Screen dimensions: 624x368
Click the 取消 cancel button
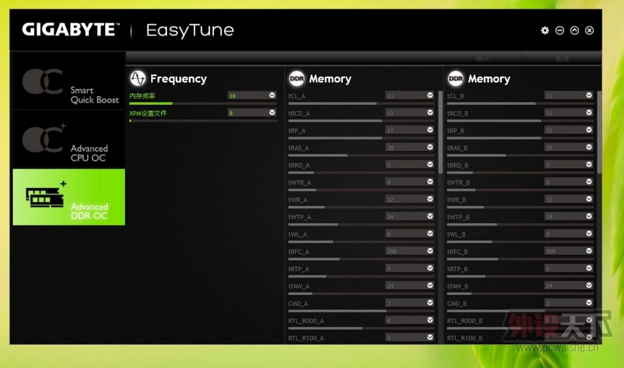[561, 59]
